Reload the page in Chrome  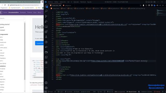click(x=5, y=5)
